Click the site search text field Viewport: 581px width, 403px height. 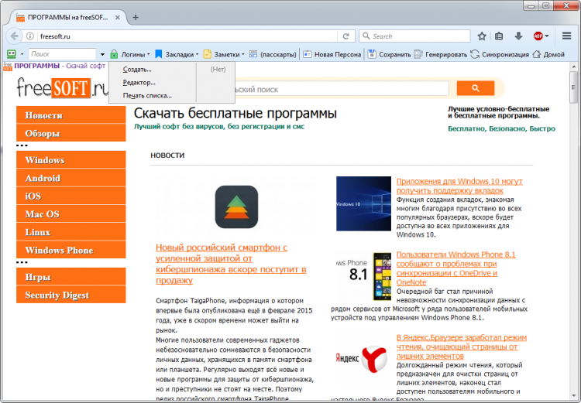tap(341, 89)
